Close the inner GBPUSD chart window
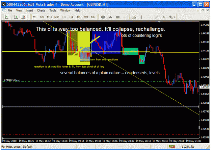 tap(208, 10)
